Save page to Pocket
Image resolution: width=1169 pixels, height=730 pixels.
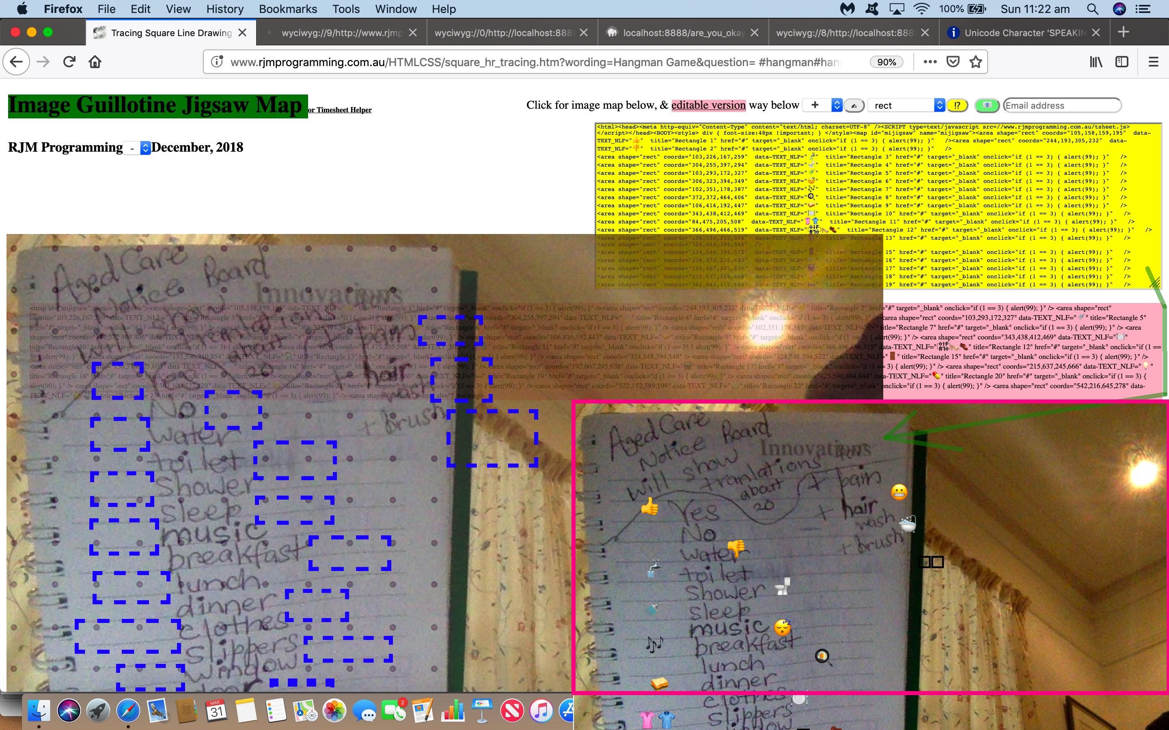point(953,62)
